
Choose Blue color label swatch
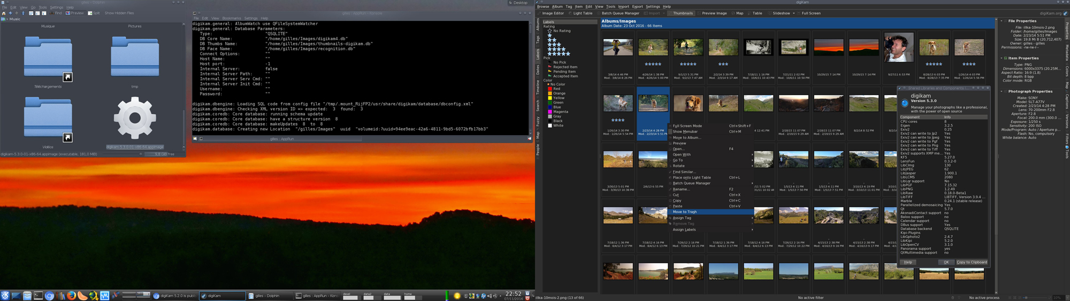[549, 107]
